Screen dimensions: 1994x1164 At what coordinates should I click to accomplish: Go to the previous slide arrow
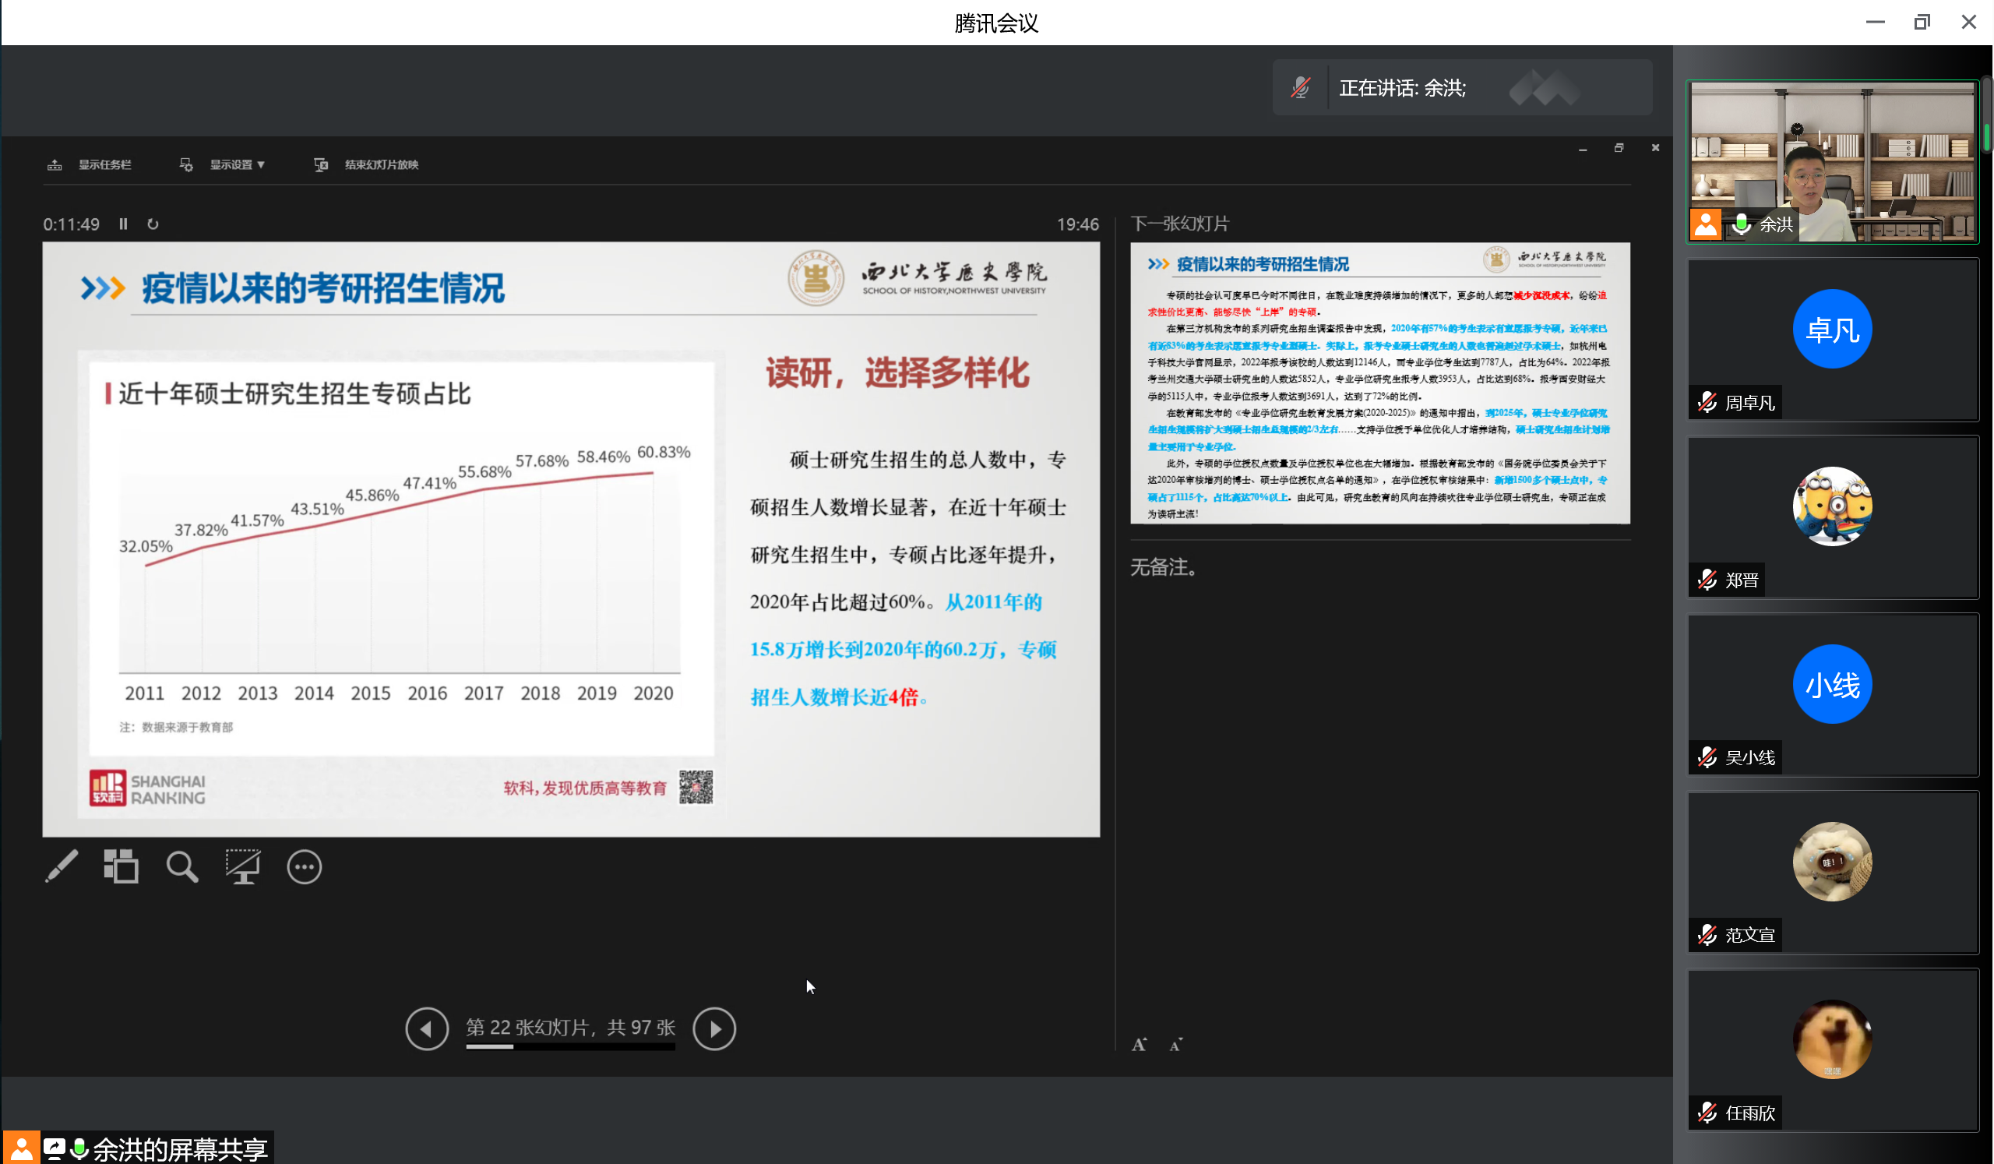tap(427, 1028)
